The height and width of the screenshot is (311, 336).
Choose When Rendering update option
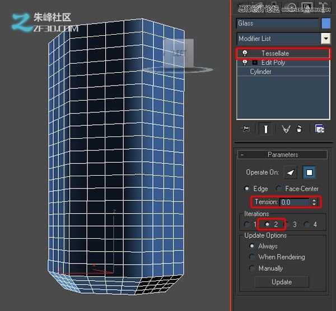253,257
